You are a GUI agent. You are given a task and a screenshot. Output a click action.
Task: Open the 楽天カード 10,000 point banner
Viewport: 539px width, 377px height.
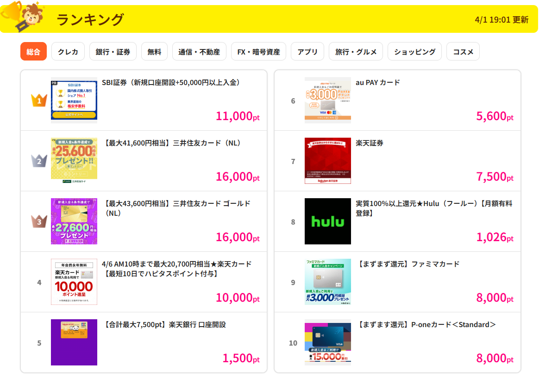74,282
